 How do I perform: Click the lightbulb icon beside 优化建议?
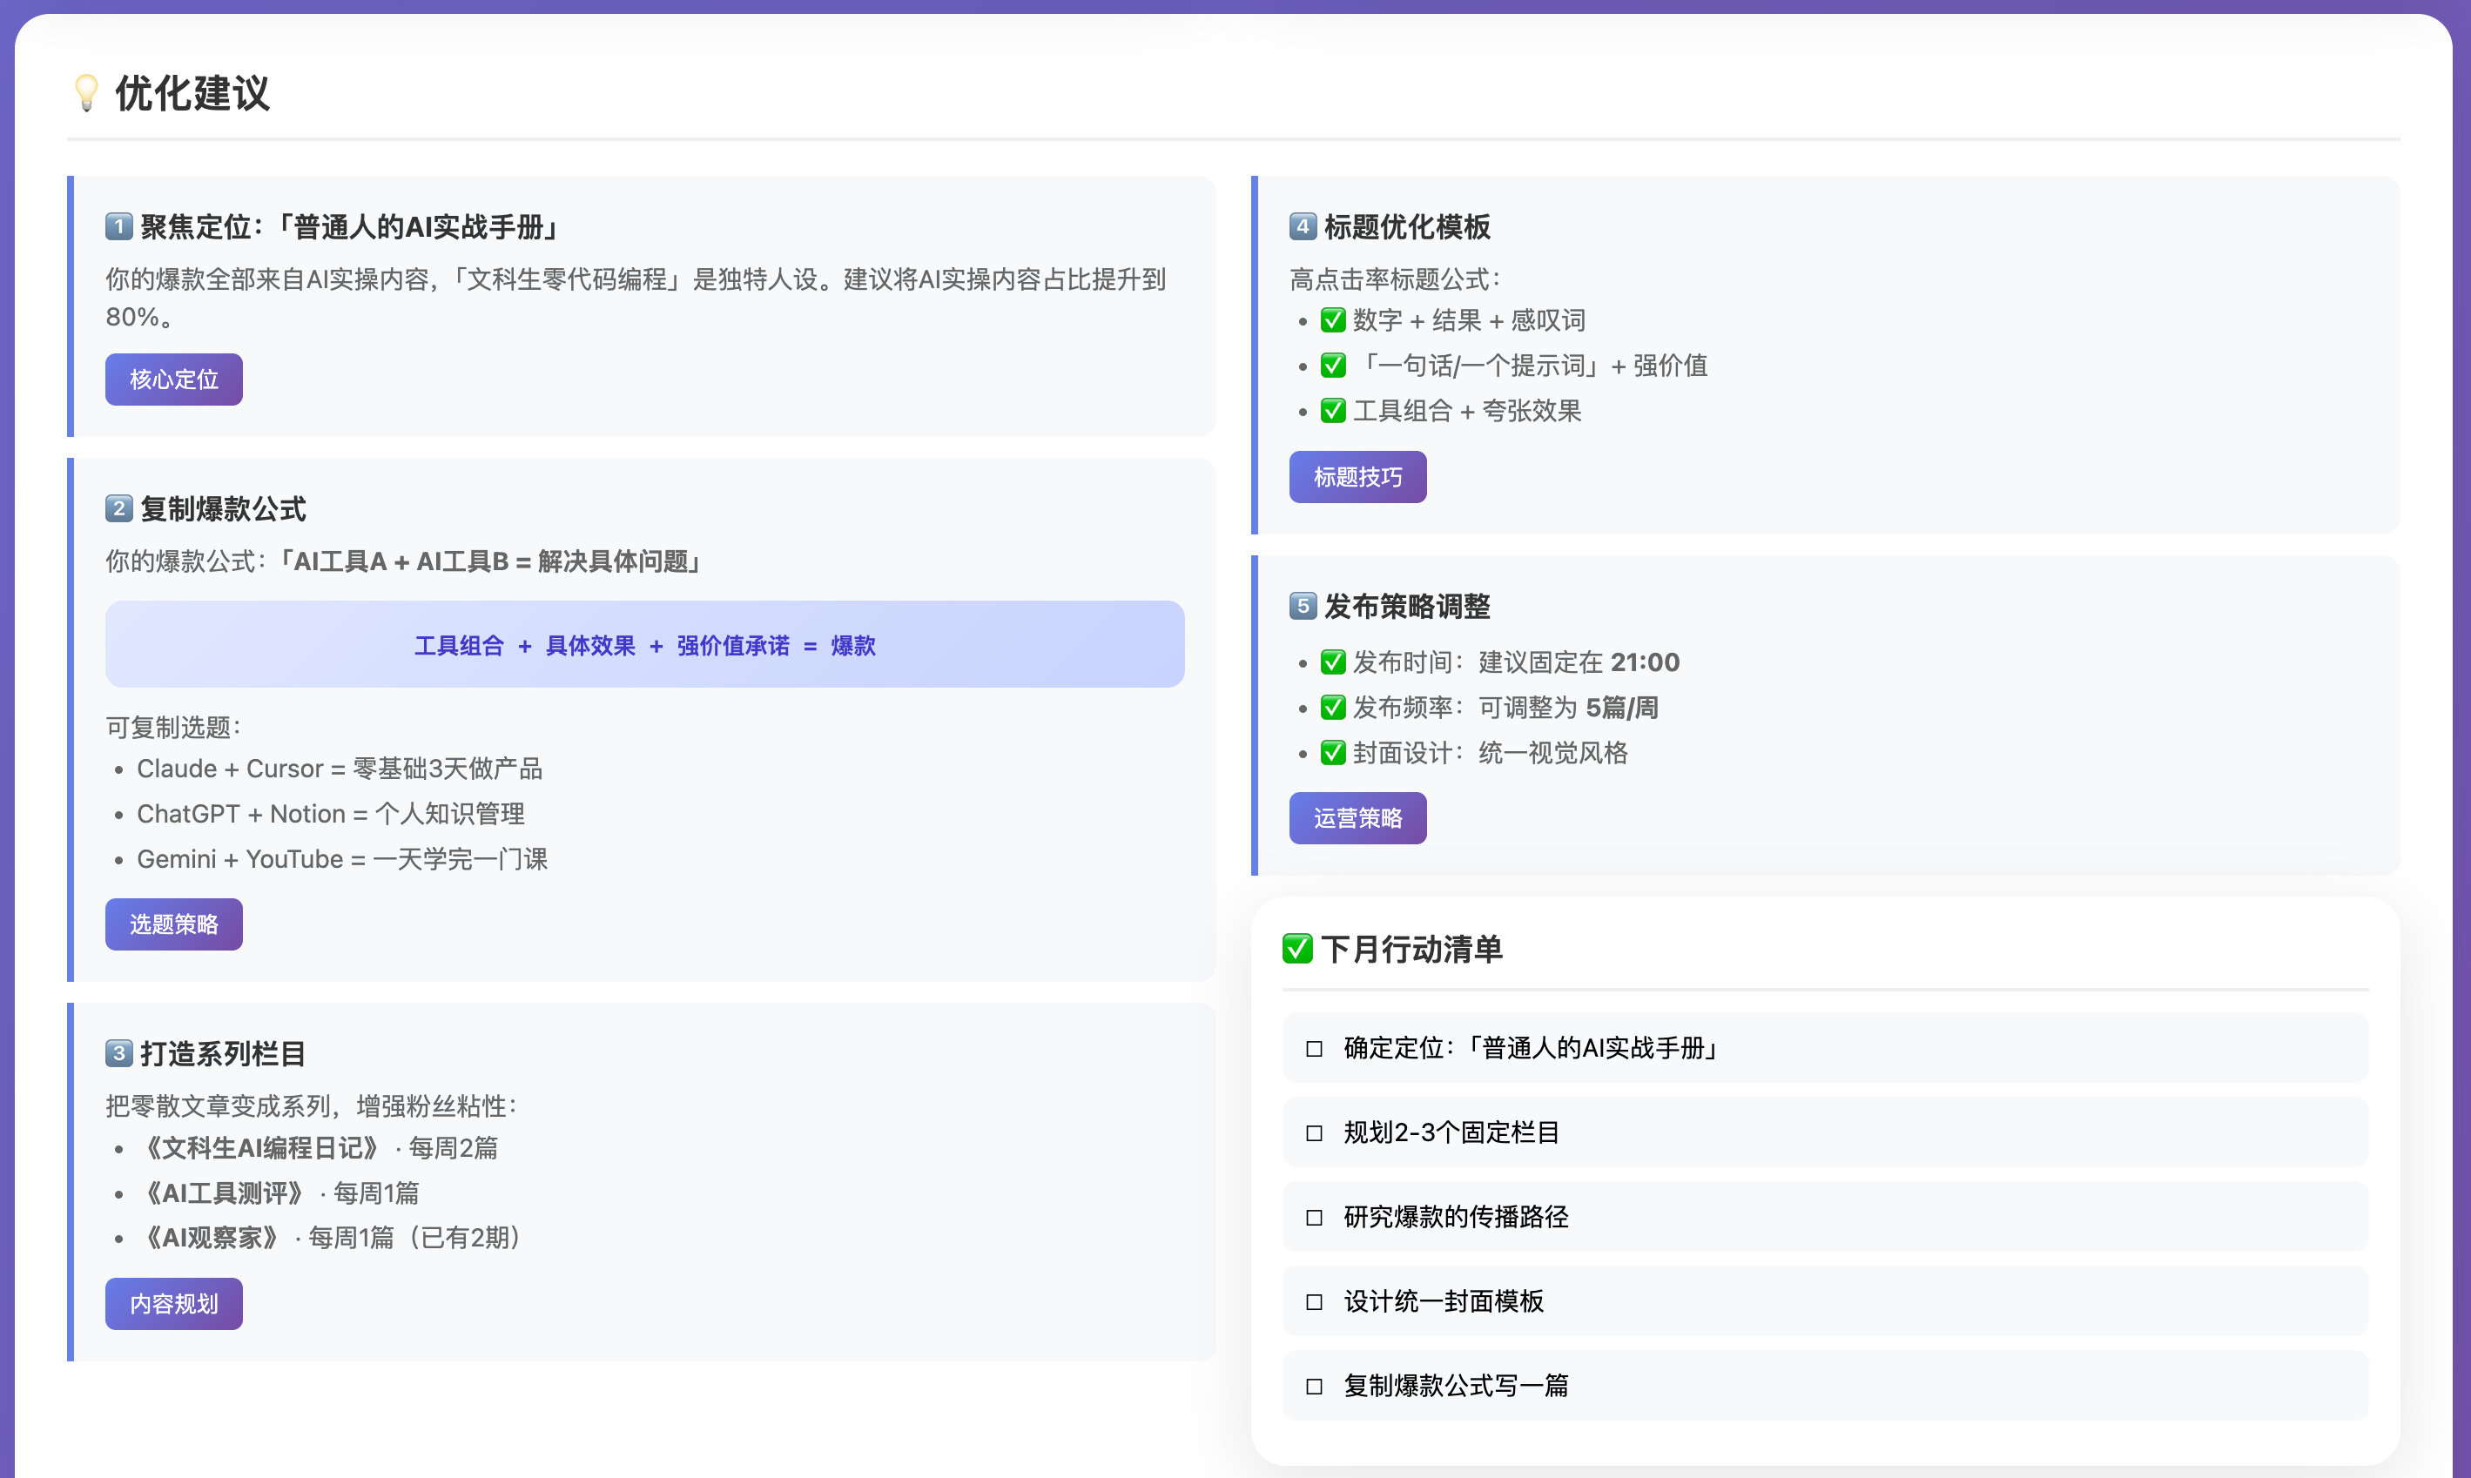click(87, 92)
